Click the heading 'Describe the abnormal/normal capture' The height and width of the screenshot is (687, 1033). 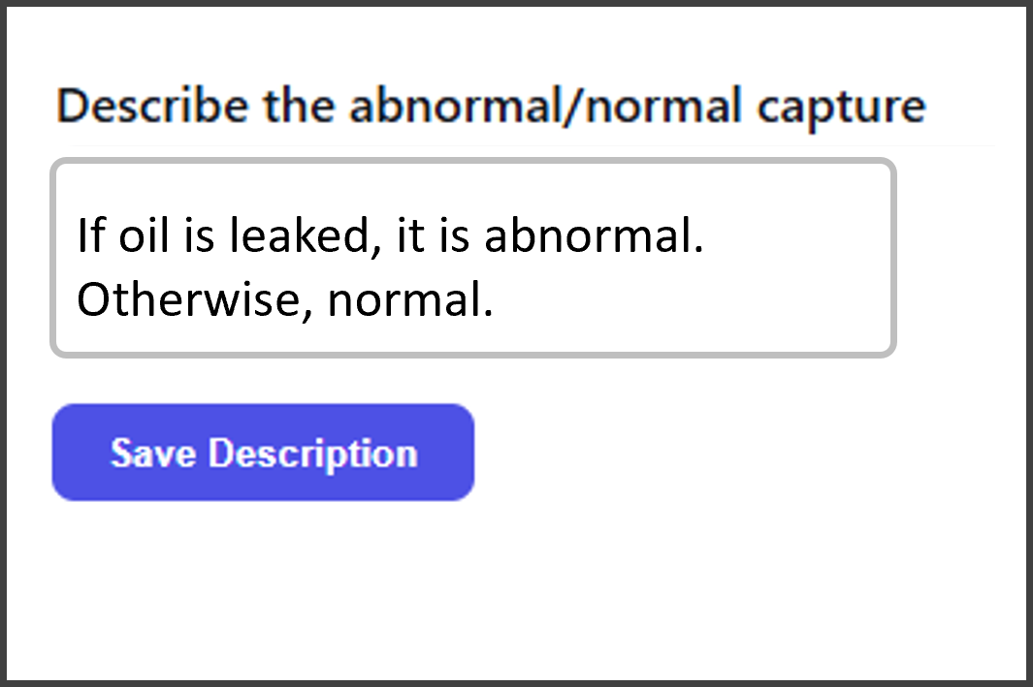coord(491,106)
